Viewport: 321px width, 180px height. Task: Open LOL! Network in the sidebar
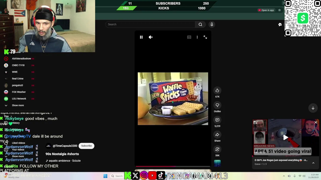click(x=19, y=98)
